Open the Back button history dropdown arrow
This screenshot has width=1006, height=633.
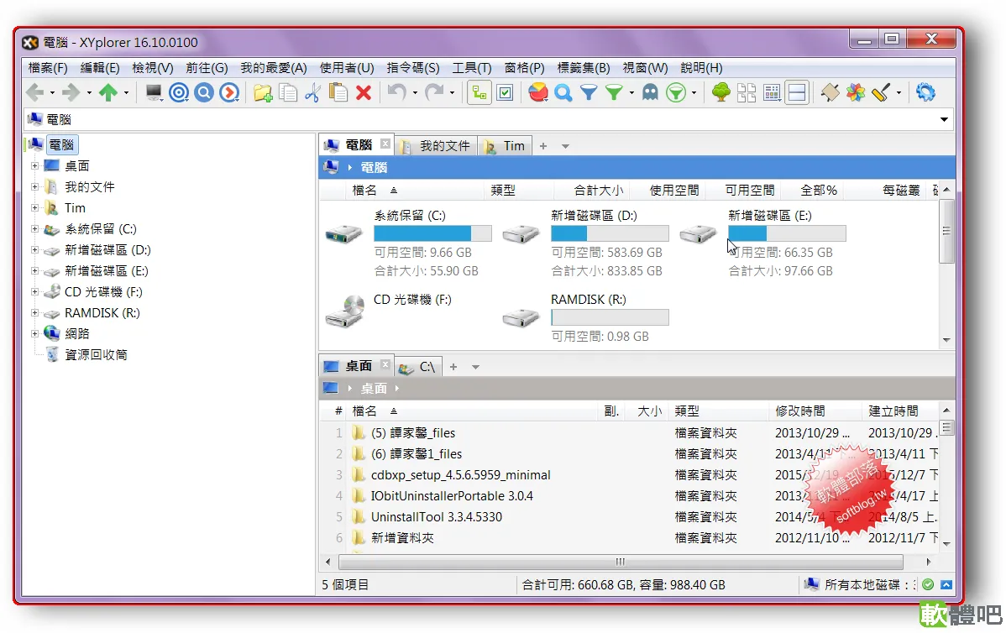click(52, 93)
